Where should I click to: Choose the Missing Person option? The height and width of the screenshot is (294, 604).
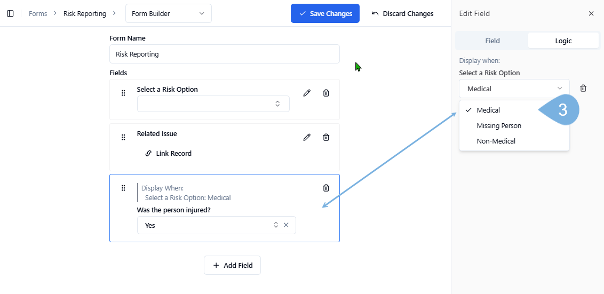pyautogui.click(x=499, y=126)
